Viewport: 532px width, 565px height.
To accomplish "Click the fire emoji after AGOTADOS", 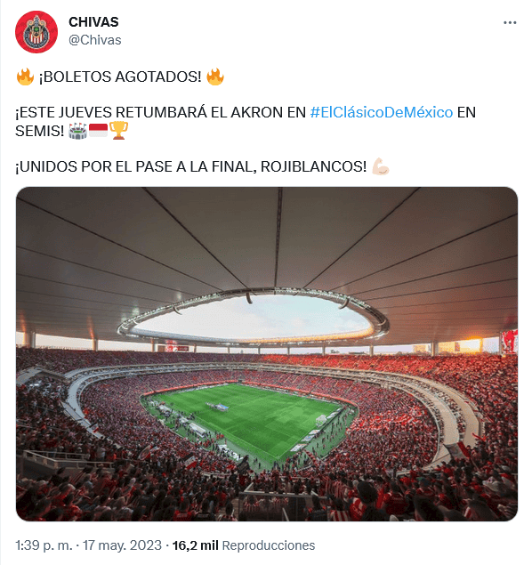I will [215, 77].
